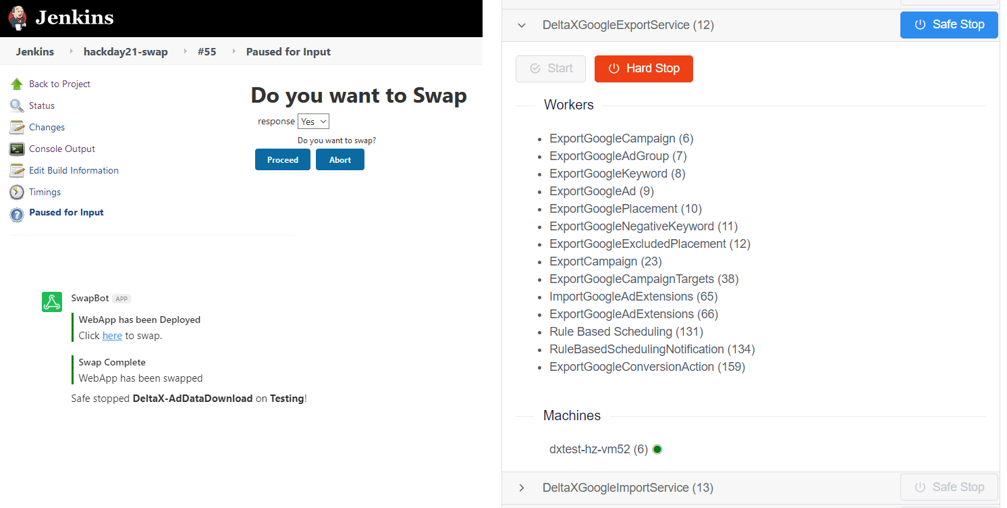The image size is (1007, 508).
Task: Click the Jenkins title text in header
Action: 74,18
